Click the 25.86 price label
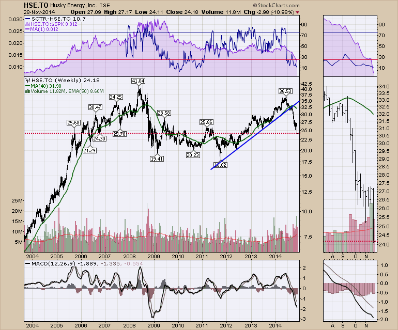Screen dimensions: 398x330 [x=206, y=122]
